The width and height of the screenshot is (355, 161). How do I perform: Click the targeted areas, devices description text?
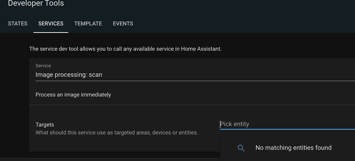point(117,133)
